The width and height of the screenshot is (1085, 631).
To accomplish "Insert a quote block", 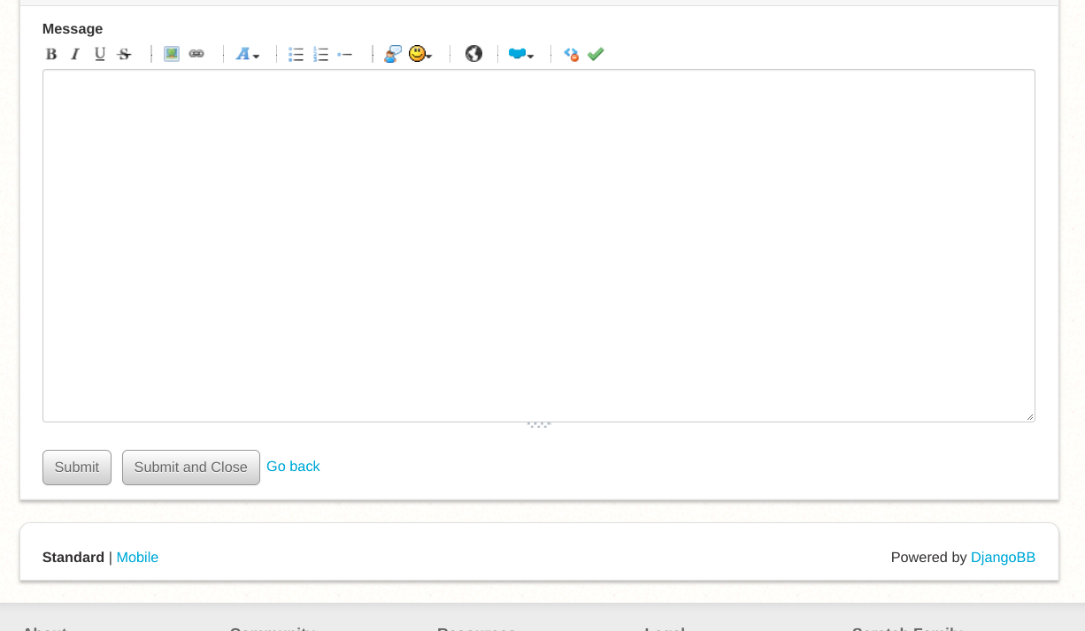I will [393, 54].
